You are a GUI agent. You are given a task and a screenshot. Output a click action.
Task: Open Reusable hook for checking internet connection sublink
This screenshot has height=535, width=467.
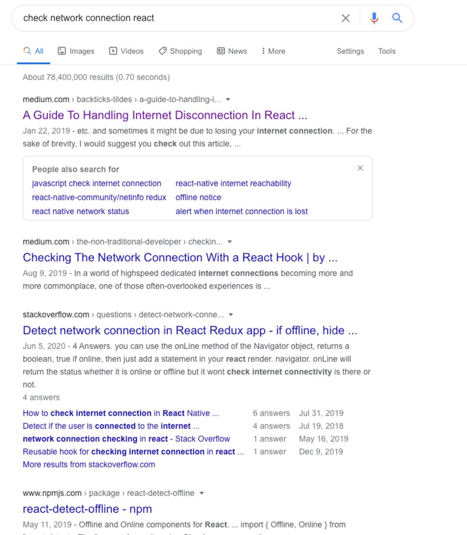(x=133, y=452)
